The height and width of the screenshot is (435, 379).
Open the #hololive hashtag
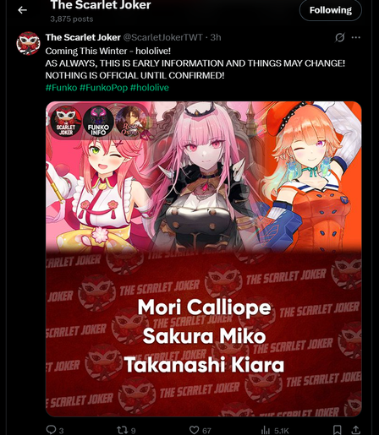click(150, 88)
